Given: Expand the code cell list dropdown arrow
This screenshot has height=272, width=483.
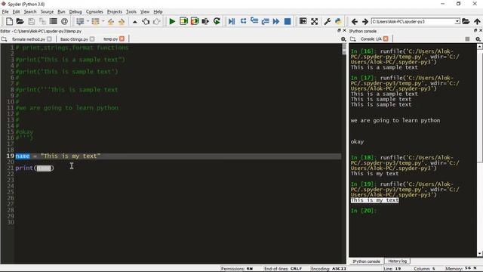Looking at the screenshot, I should [x=88, y=21].
